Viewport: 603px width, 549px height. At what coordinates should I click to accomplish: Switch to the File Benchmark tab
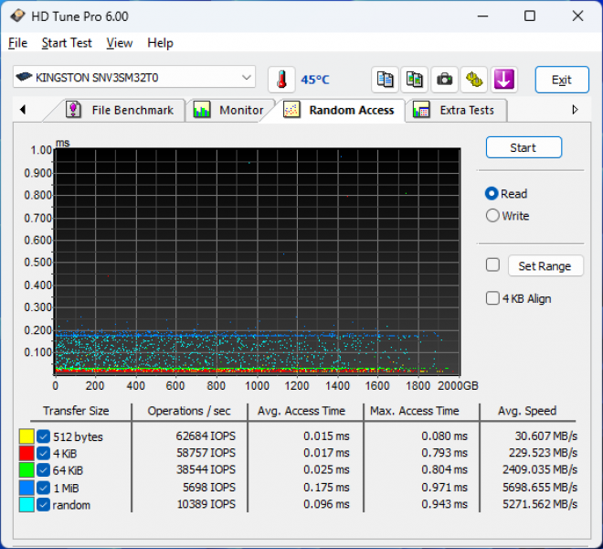(122, 111)
